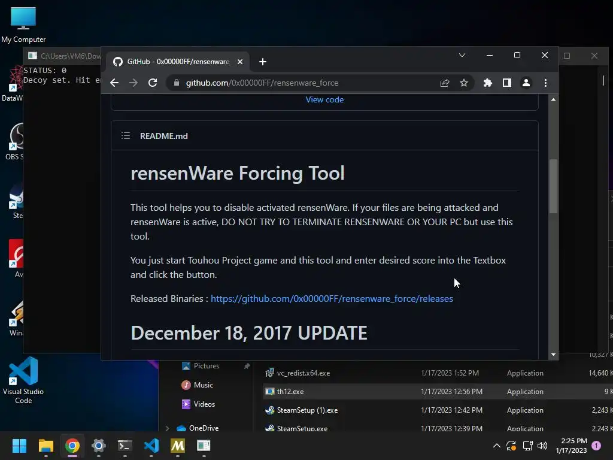This screenshot has width=613, height=460.
Task: Open Visual Studio Code desktop shortcut
Action: point(23,380)
